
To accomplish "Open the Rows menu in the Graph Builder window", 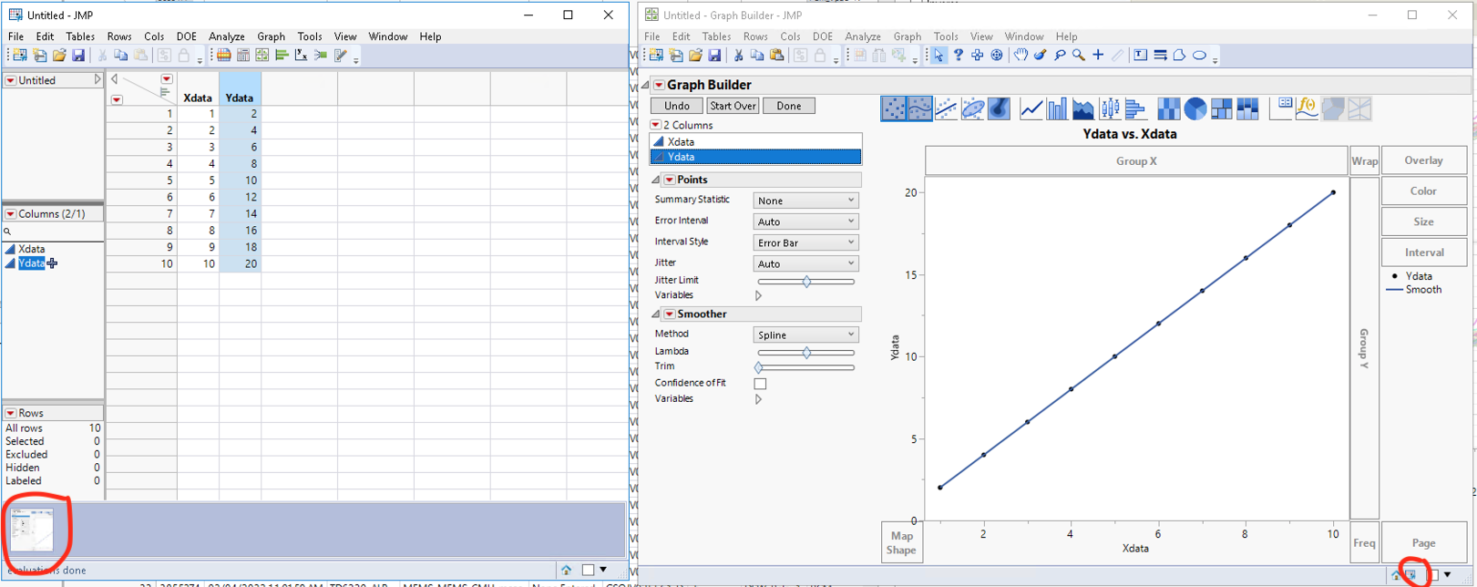I will [755, 36].
